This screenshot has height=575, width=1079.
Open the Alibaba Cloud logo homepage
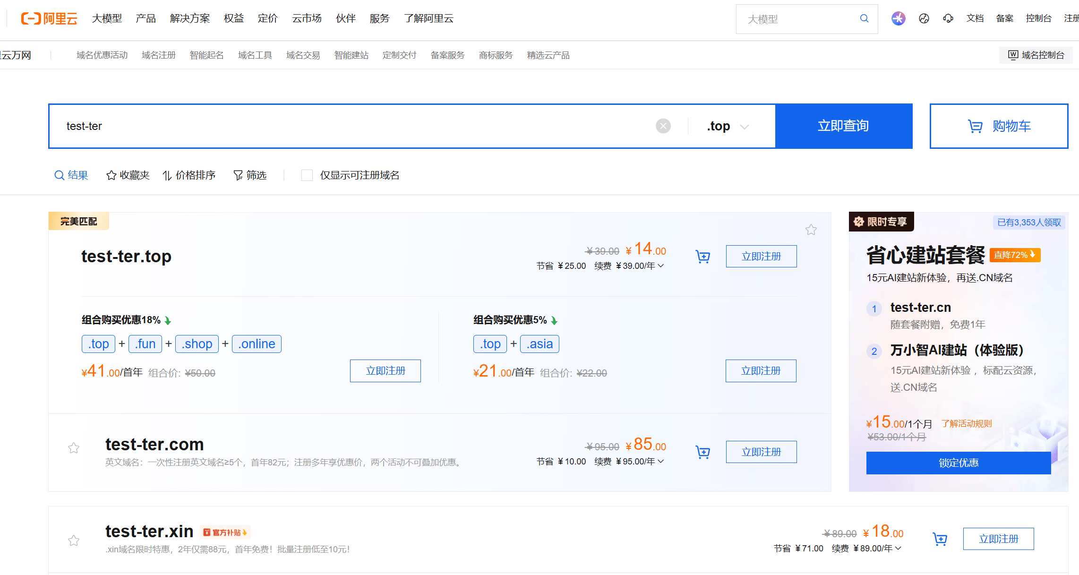click(49, 18)
